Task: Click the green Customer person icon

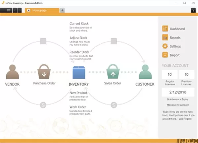Action: coord(145,72)
